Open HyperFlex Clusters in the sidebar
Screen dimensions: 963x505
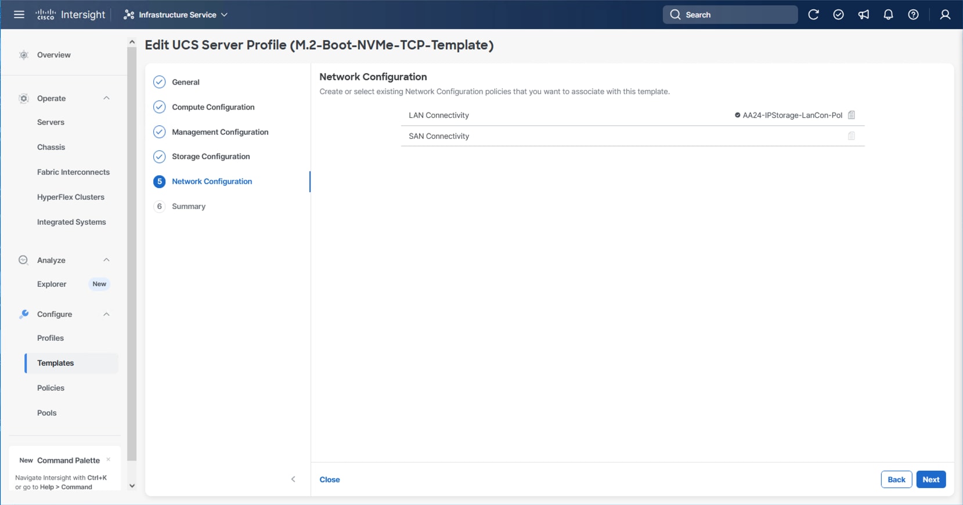(71, 197)
